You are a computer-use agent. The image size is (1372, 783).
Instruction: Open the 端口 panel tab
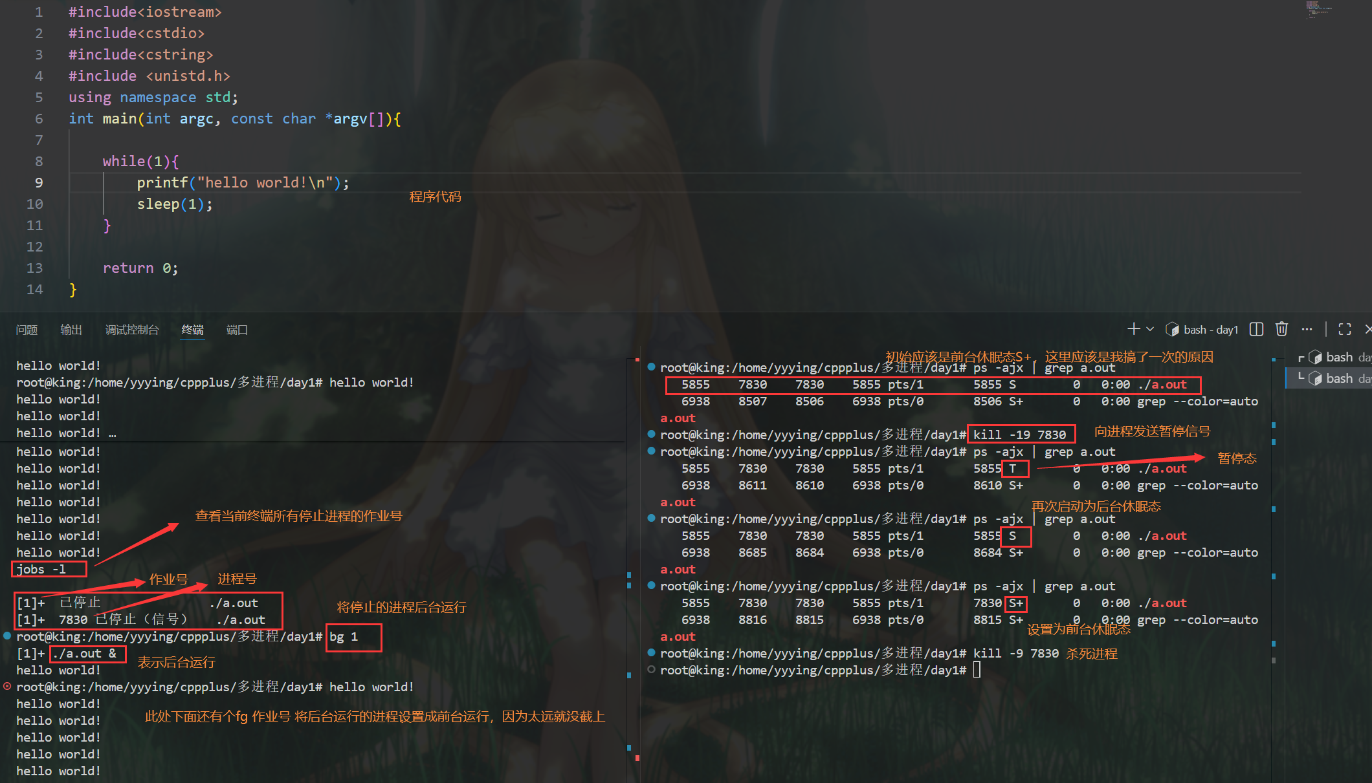[x=237, y=330]
